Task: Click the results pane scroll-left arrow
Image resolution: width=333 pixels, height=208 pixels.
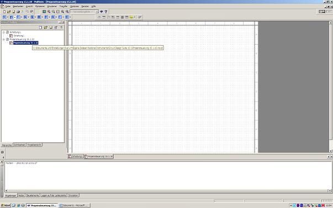Action: 6,190
